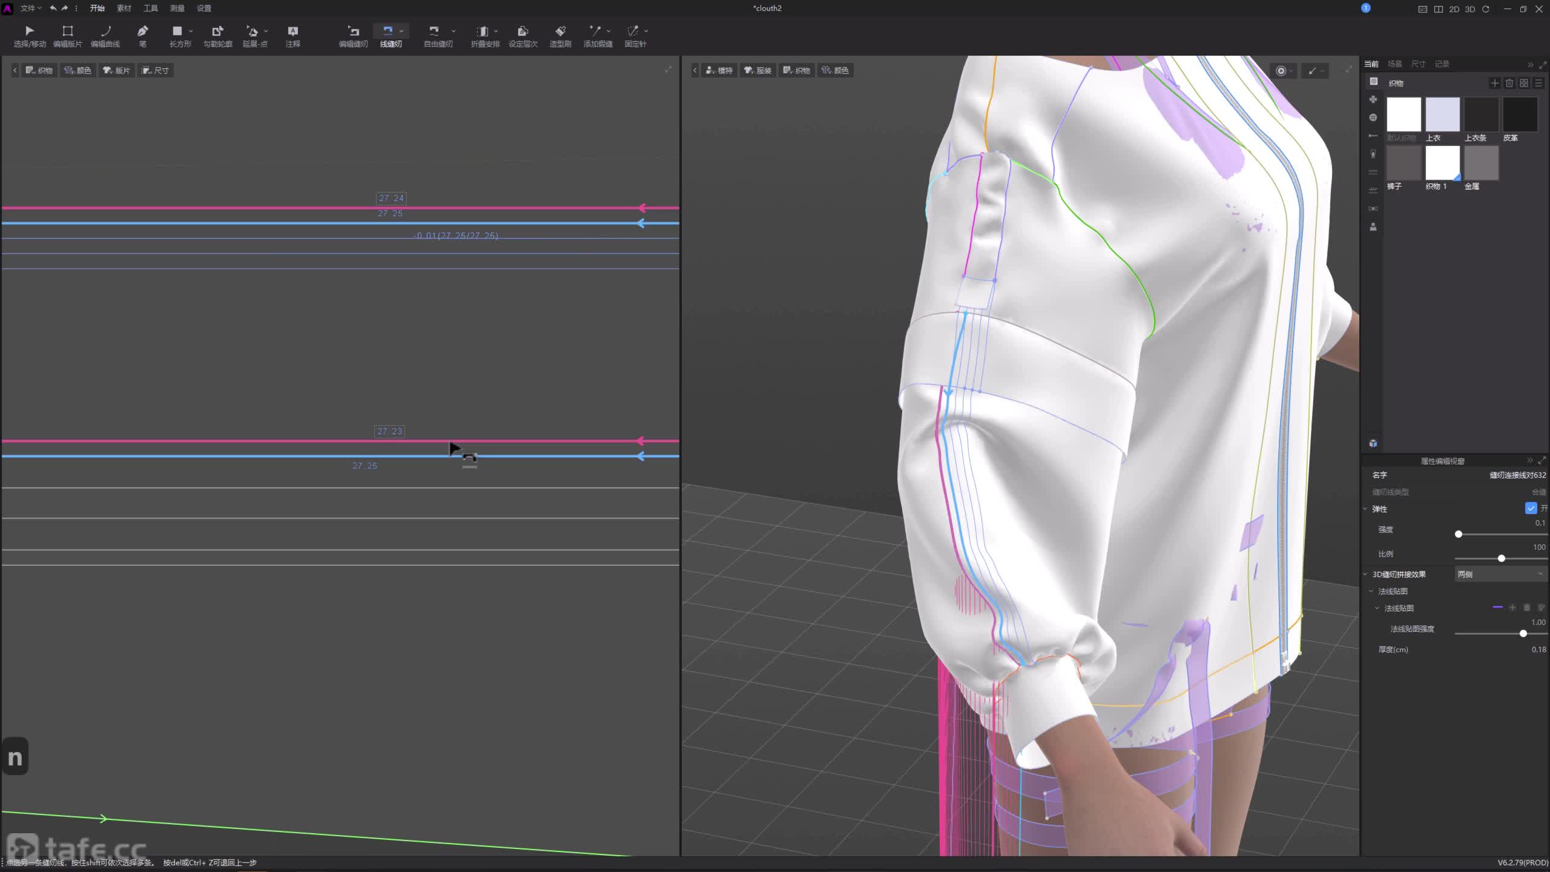
Task: Select the 设定层次 set layer tool
Action: 523,36
